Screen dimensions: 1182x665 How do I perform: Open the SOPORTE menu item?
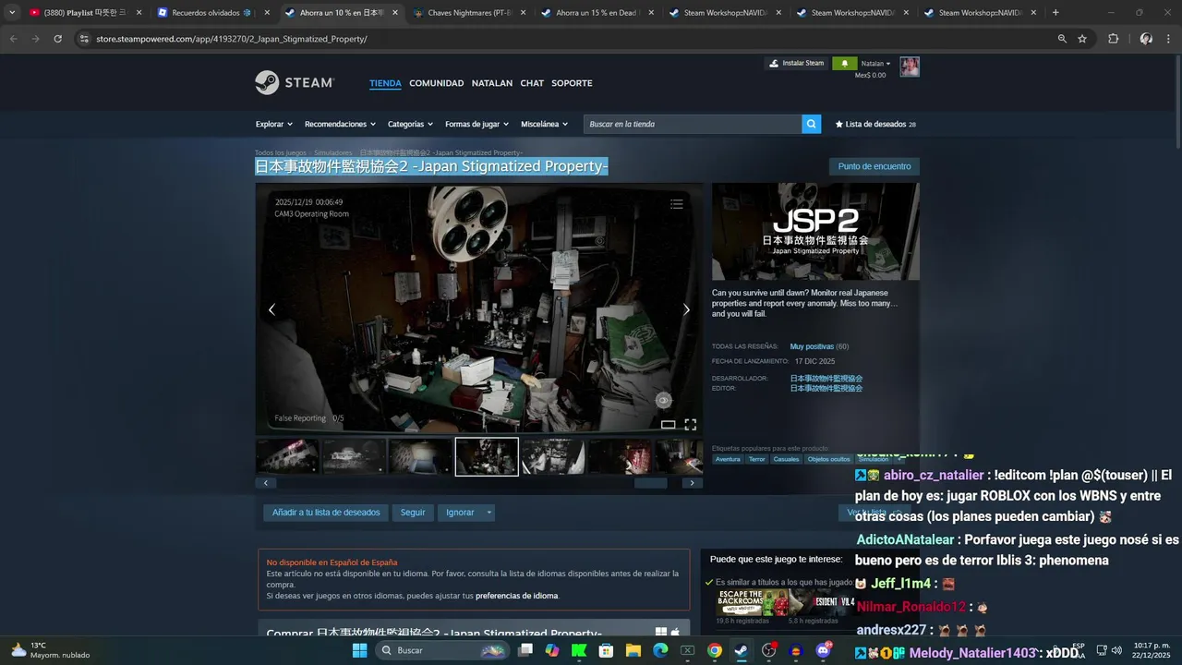pyautogui.click(x=572, y=83)
